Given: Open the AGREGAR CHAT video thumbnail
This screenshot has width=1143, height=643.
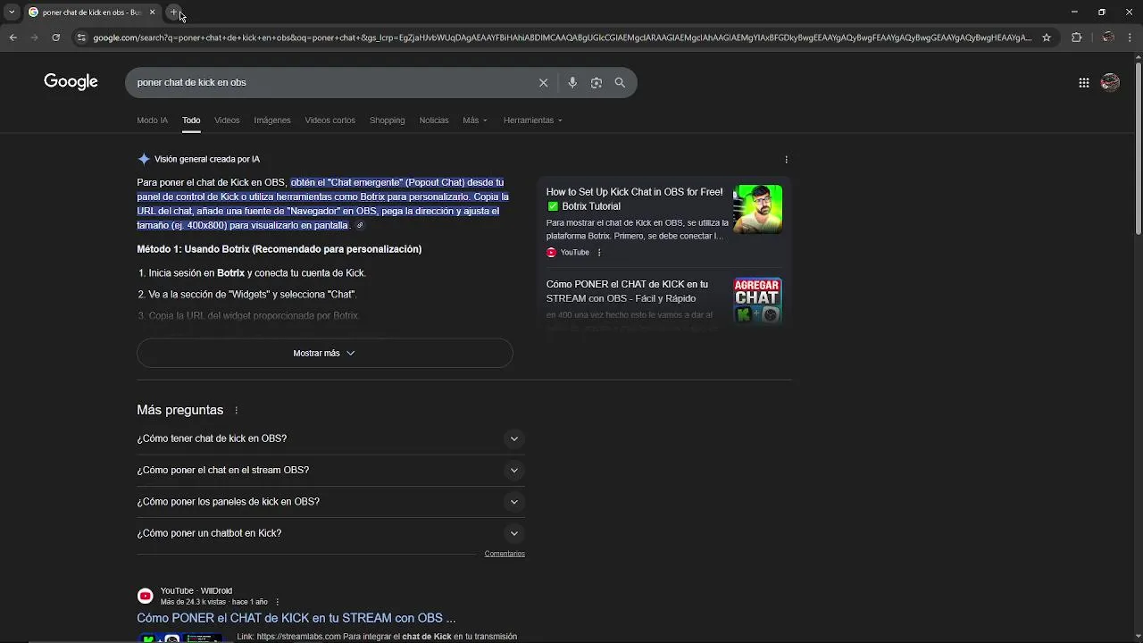Looking at the screenshot, I should click(757, 301).
